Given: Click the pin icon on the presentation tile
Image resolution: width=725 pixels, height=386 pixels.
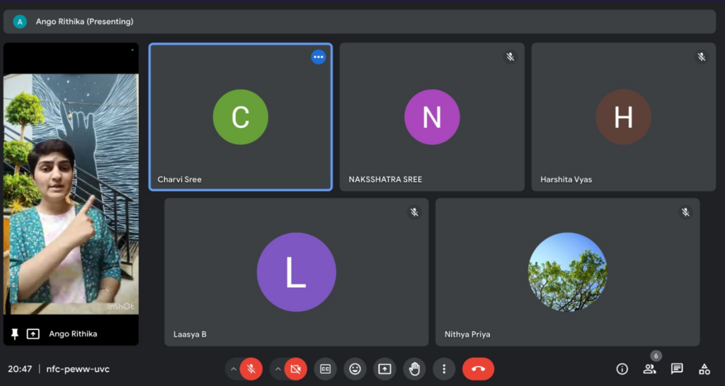Looking at the screenshot, I should coord(15,334).
